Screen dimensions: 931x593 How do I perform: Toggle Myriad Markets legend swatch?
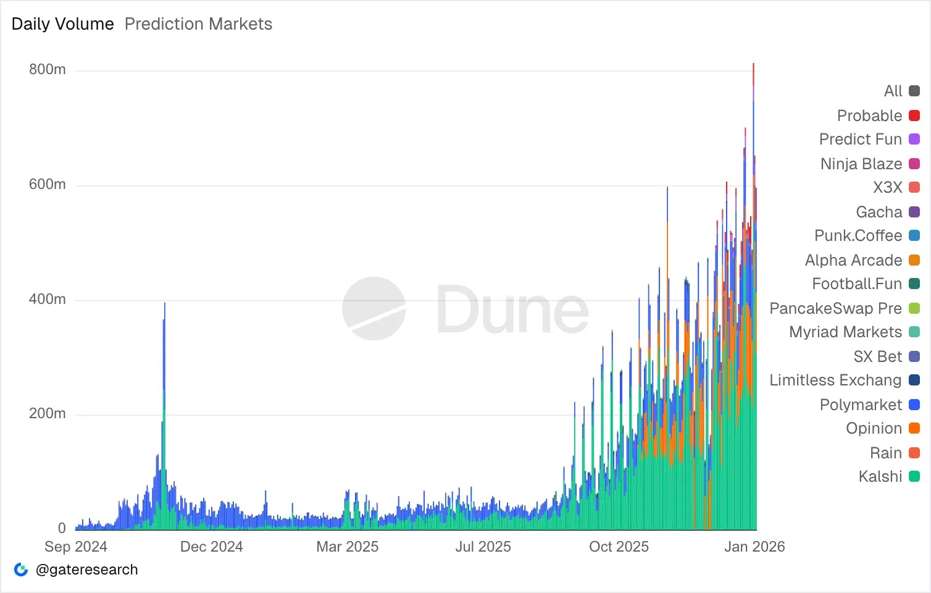[x=914, y=332]
